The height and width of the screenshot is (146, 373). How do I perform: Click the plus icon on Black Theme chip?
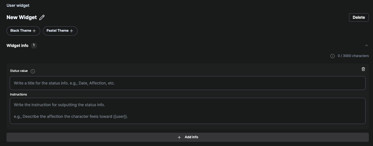tap(34, 31)
